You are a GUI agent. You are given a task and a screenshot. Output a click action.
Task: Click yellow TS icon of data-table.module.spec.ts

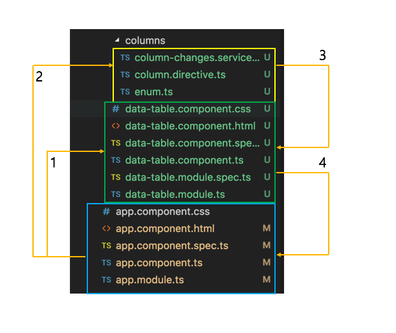pyautogui.click(x=116, y=177)
